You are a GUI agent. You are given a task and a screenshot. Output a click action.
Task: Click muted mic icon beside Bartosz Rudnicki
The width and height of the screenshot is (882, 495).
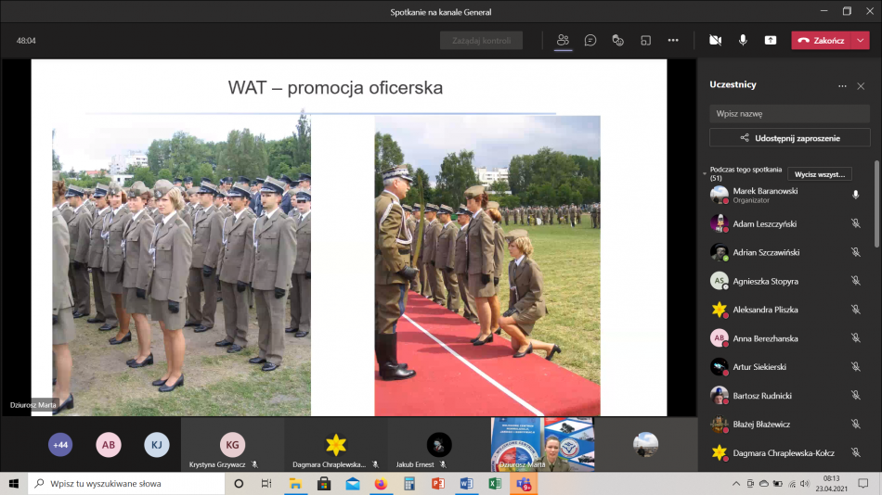tap(856, 396)
